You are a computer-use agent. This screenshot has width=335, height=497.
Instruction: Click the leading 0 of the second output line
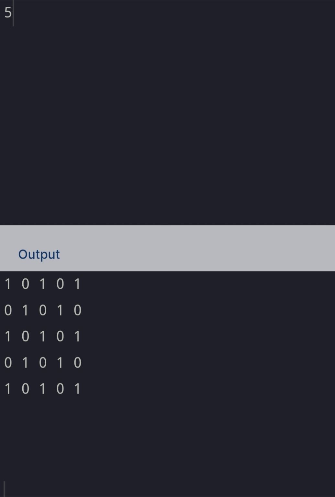click(8, 310)
